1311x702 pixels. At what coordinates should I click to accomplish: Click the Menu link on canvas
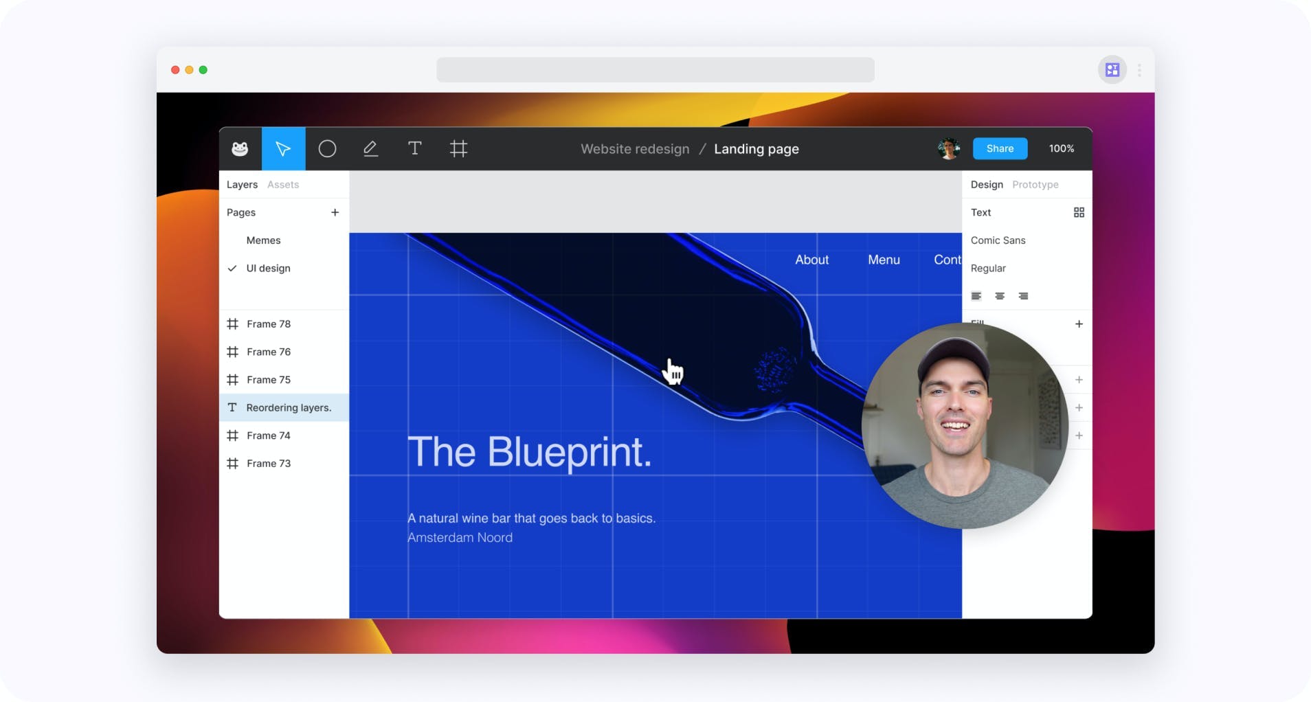(884, 260)
